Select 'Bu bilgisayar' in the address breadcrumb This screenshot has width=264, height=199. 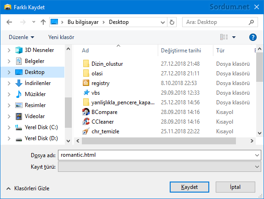point(83,22)
